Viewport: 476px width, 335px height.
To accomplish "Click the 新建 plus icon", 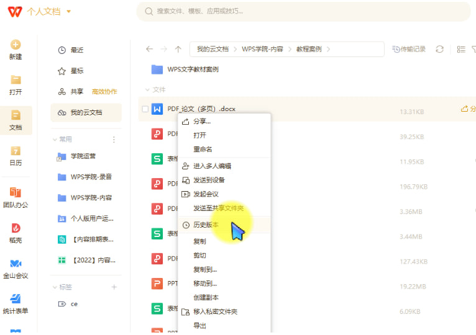I will (16, 45).
